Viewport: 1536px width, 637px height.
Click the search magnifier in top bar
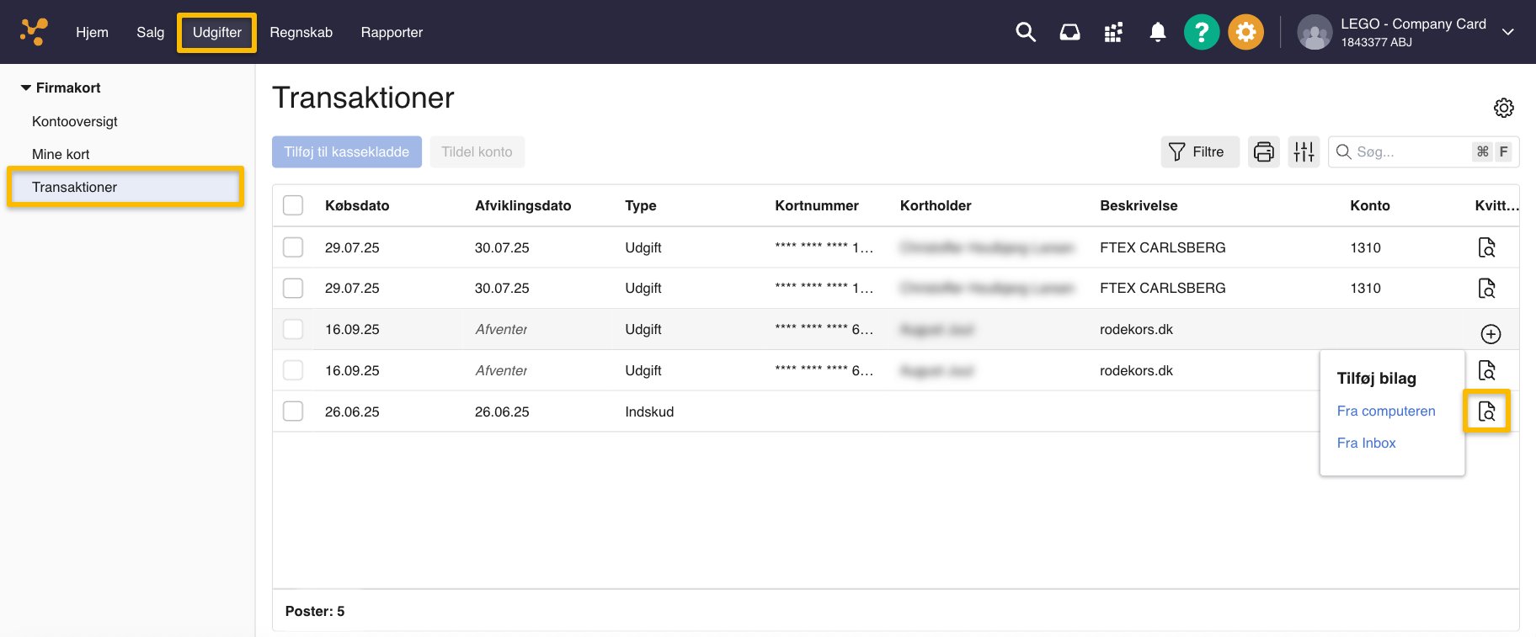[1025, 32]
